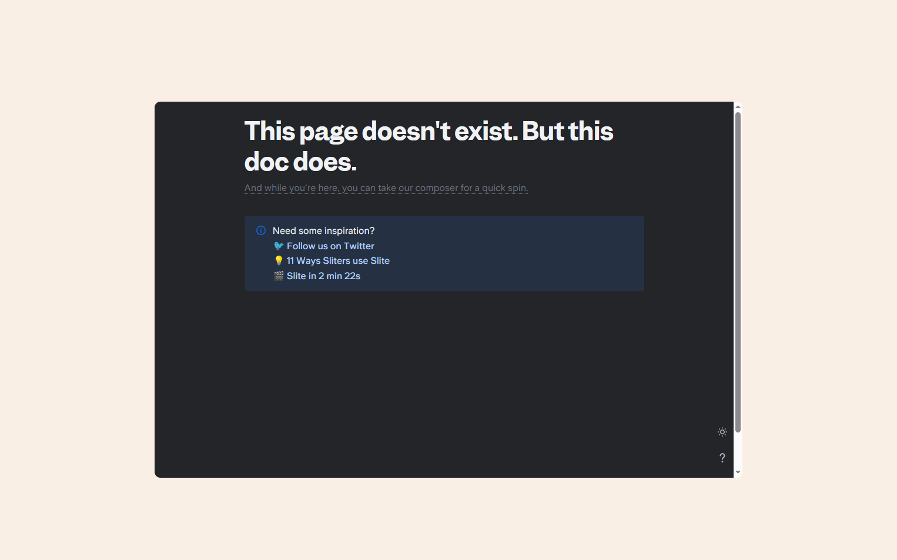897x560 pixels.
Task: Toggle the light theme sun icon
Action: tap(722, 432)
